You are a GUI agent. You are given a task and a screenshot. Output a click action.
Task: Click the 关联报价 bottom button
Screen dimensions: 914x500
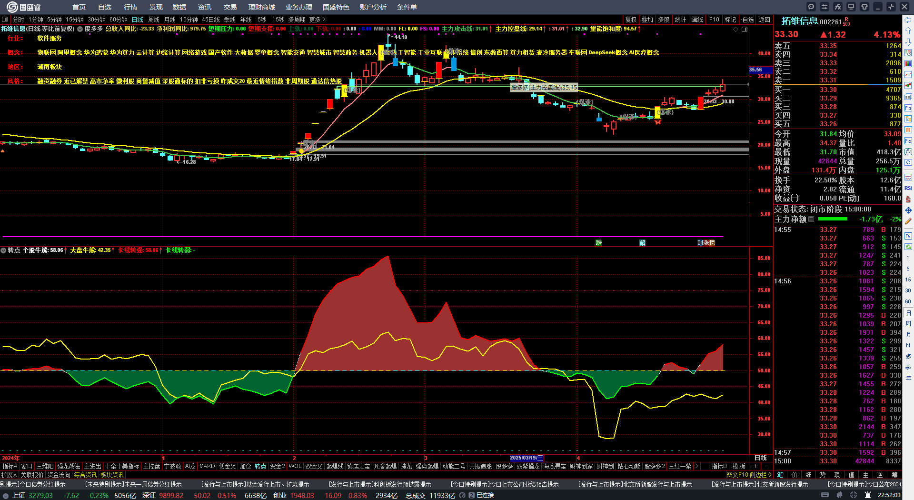32,475
